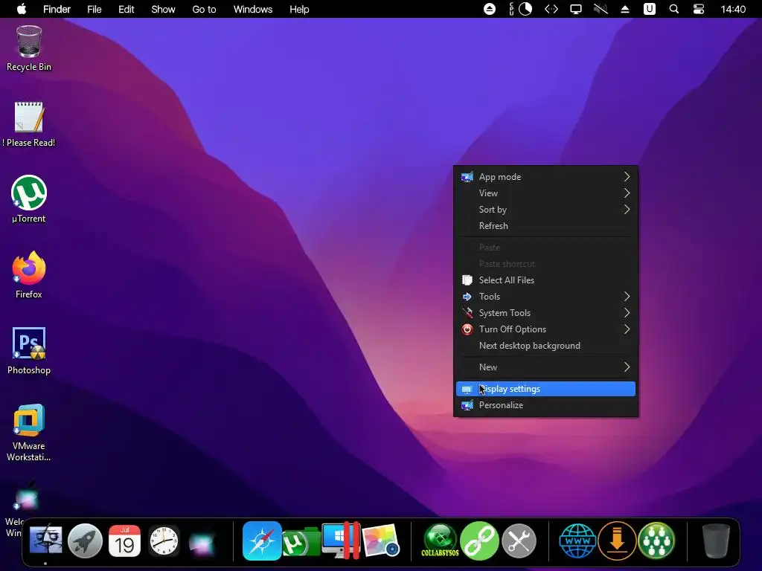Click the circled eject icon in menu bar

(x=490, y=9)
